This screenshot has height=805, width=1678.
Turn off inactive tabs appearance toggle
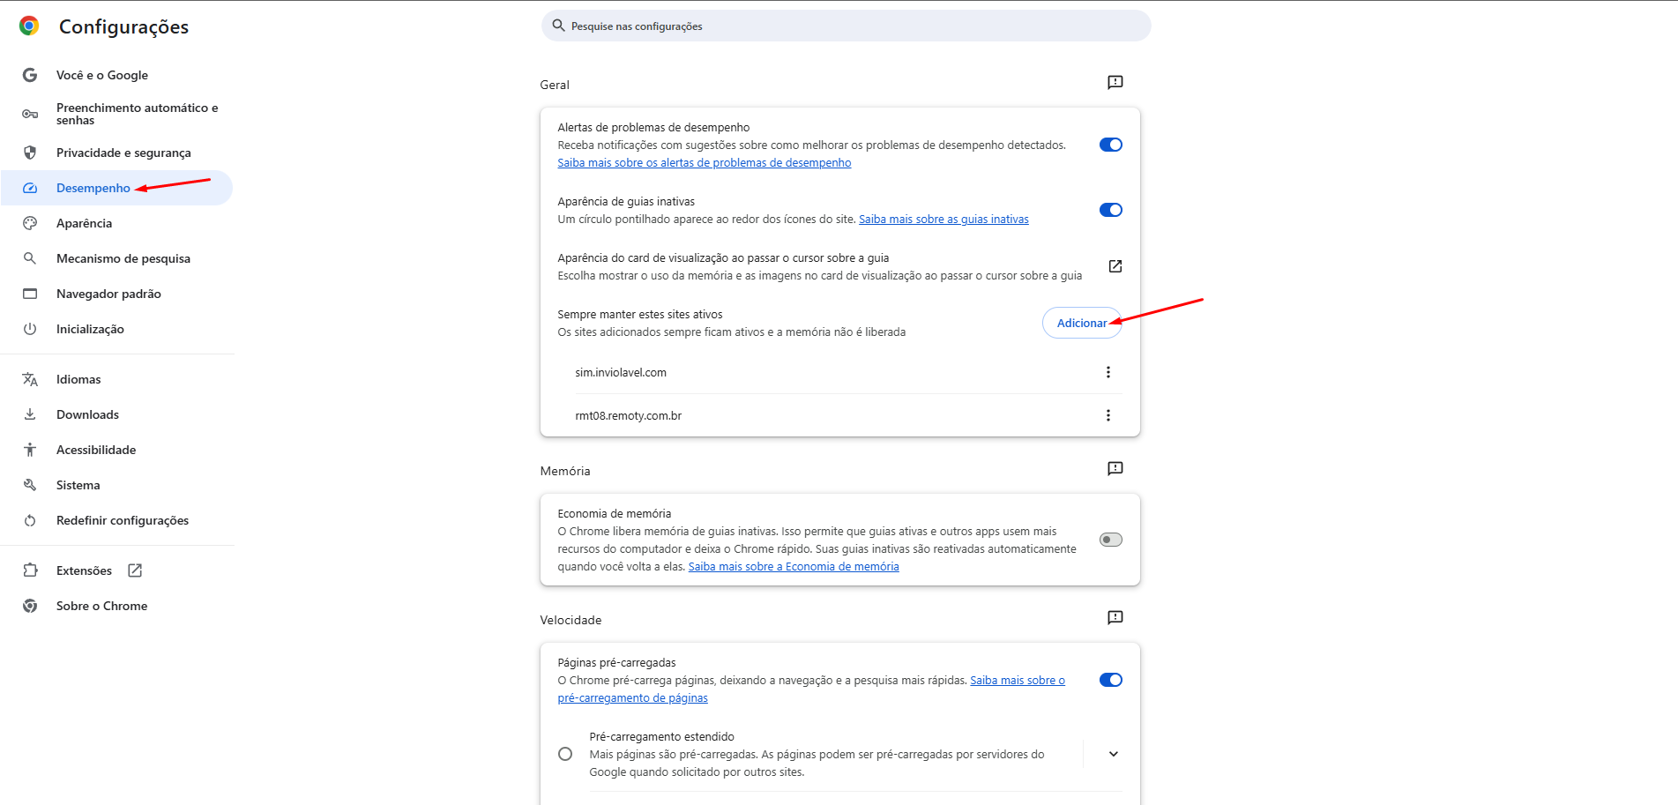click(x=1110, y=210)
